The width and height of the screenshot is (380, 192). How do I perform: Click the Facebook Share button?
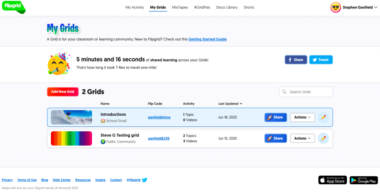point(295,60)
